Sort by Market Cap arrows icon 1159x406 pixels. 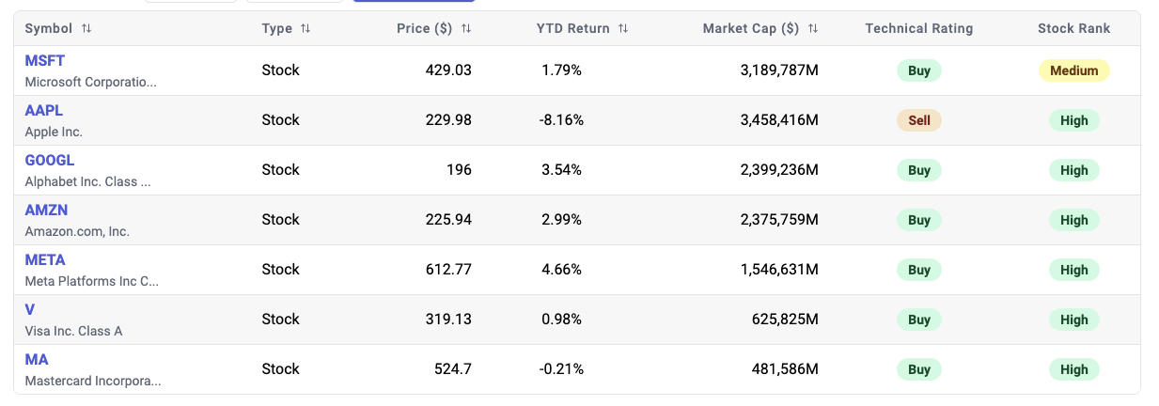click(x=813, y=29)
